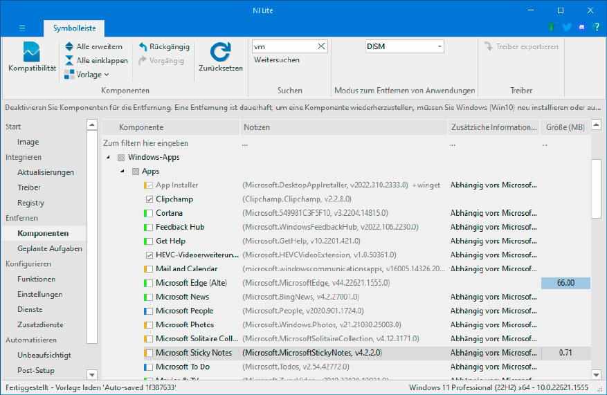Sort by the Notizen column header
Viewport: 607px width, 395px height.
pyautogui.click(x=344, y=127)
